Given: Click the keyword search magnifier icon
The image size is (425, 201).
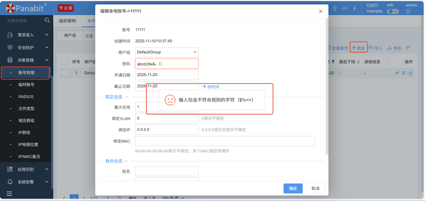Looking at the screenshot, I should click(47, 20).
